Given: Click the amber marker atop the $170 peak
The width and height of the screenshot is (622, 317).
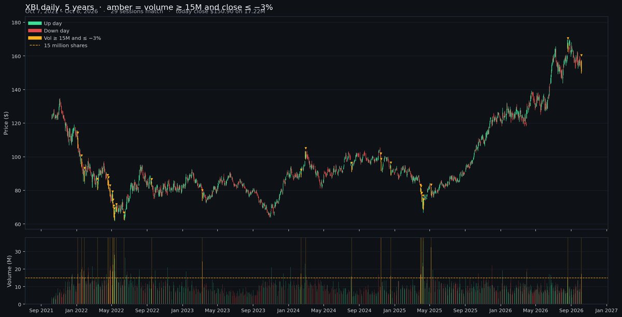Looking at the screenshot, I should click(x=568, y=38).
